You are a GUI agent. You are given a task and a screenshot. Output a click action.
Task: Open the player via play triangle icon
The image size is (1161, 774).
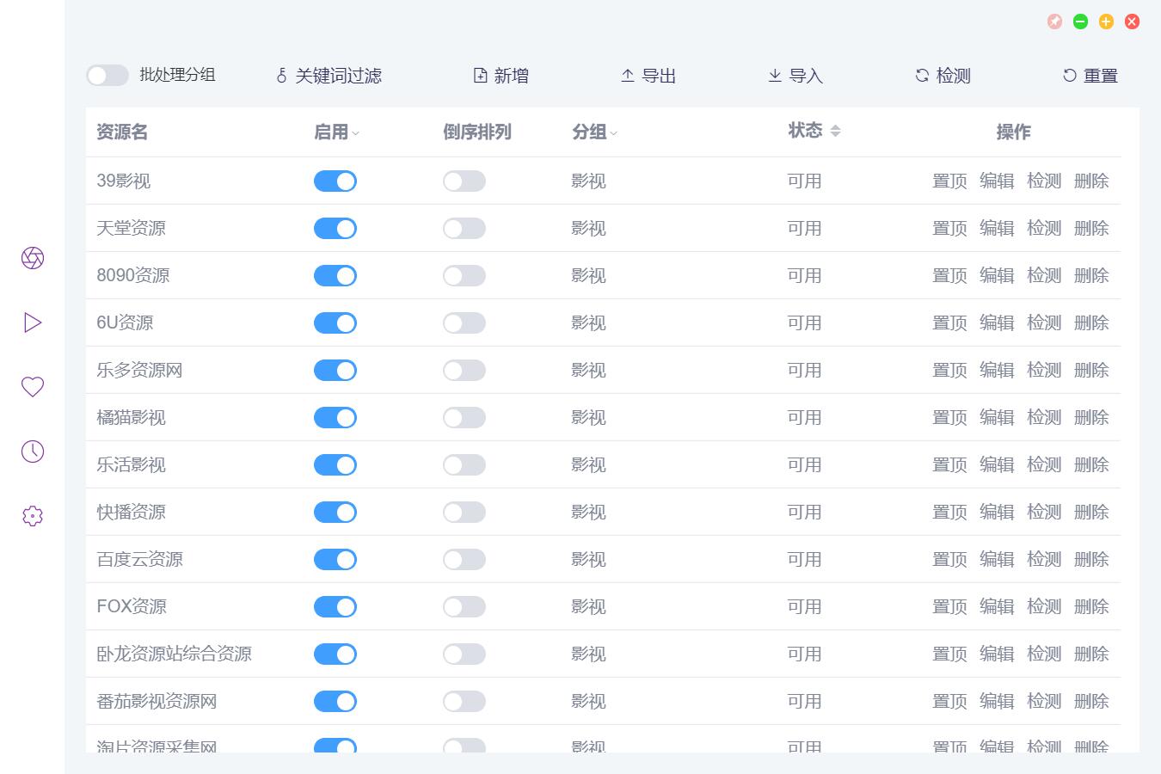click(x=33, y=322)
